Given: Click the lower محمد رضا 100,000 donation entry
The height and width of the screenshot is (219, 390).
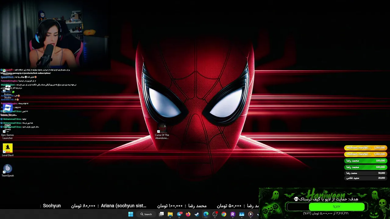Looking at the screenshot, I should coord(366,167).
